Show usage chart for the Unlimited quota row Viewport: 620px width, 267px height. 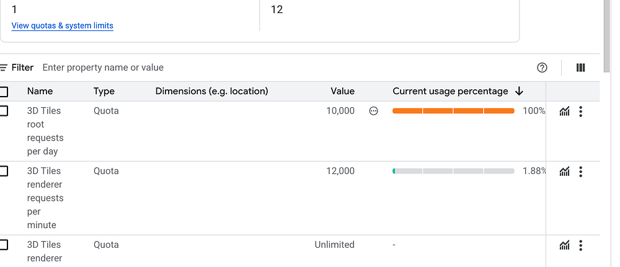[x=564, y=245]
